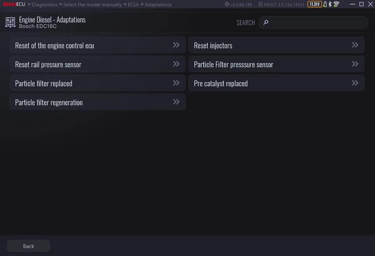The width and height of the screenshot is (375, 256).
Task: Open the Diagnostics breadcrumb item
Action: point(44,4)
